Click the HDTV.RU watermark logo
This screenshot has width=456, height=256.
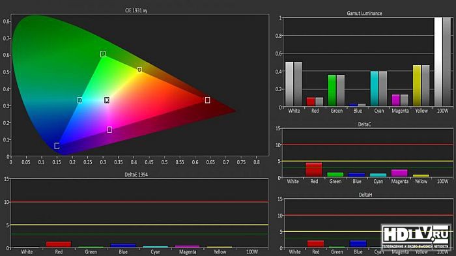[416, 237]
